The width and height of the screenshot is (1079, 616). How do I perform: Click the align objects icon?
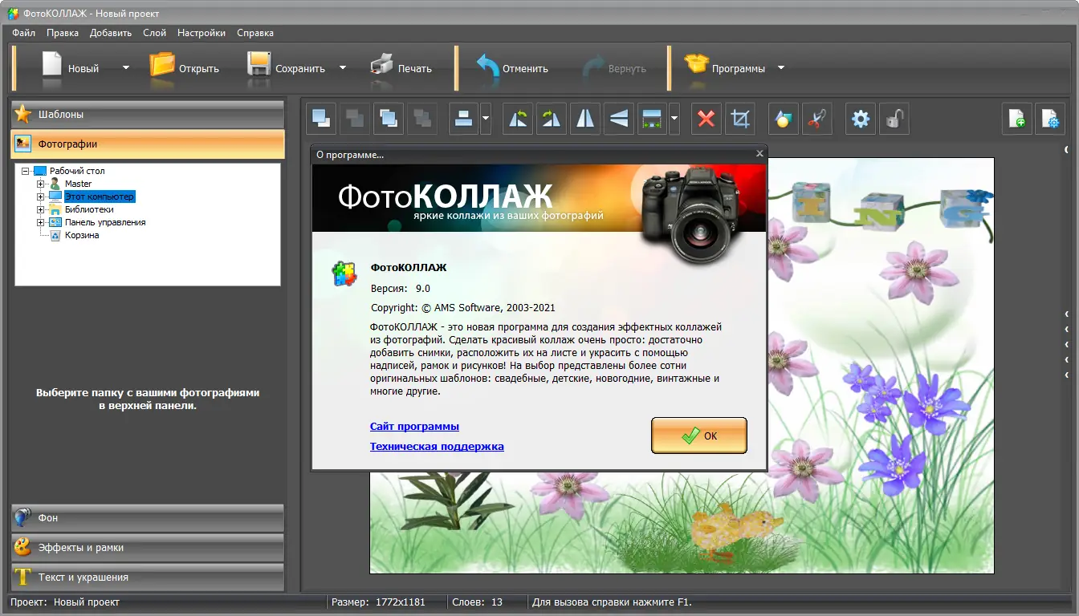[x=463, y=119]
